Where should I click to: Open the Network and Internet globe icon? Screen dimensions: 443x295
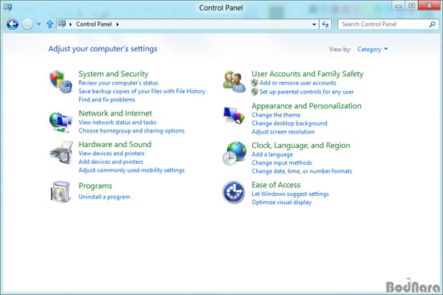tap(60, 122)
